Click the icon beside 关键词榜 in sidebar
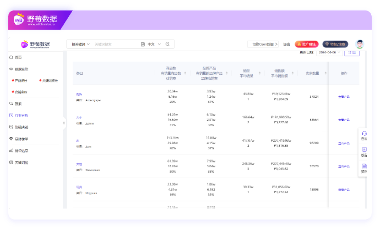380x230 pixels. 11,162
